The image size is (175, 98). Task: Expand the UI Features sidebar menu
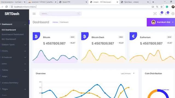pyautogui.click(x=25, y=57)
